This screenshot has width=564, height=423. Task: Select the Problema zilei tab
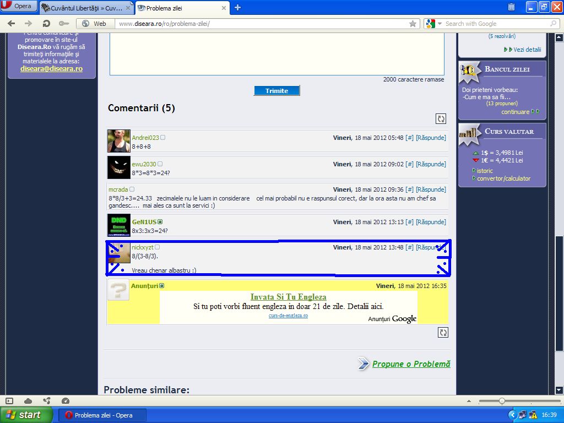tap(178, 8)
